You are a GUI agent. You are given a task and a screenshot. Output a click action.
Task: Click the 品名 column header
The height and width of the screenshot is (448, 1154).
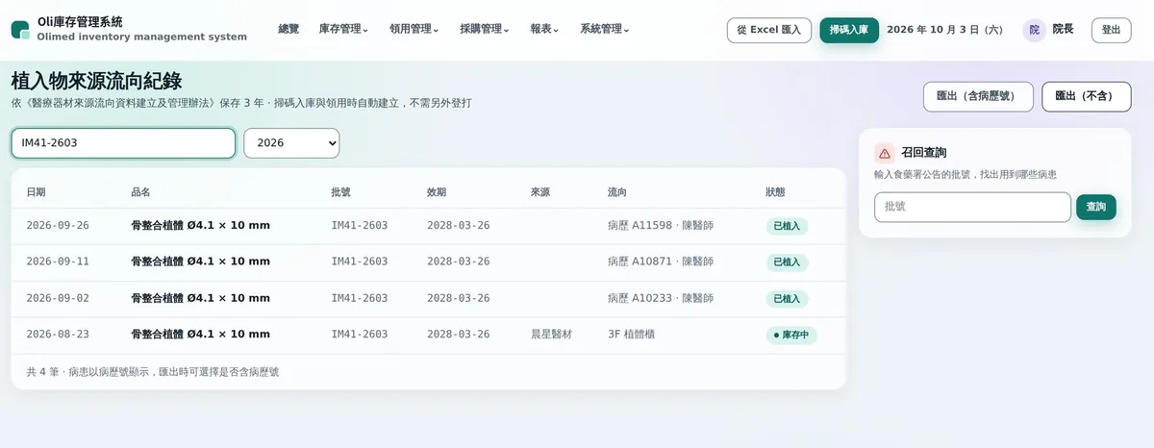tap(140, 192)
